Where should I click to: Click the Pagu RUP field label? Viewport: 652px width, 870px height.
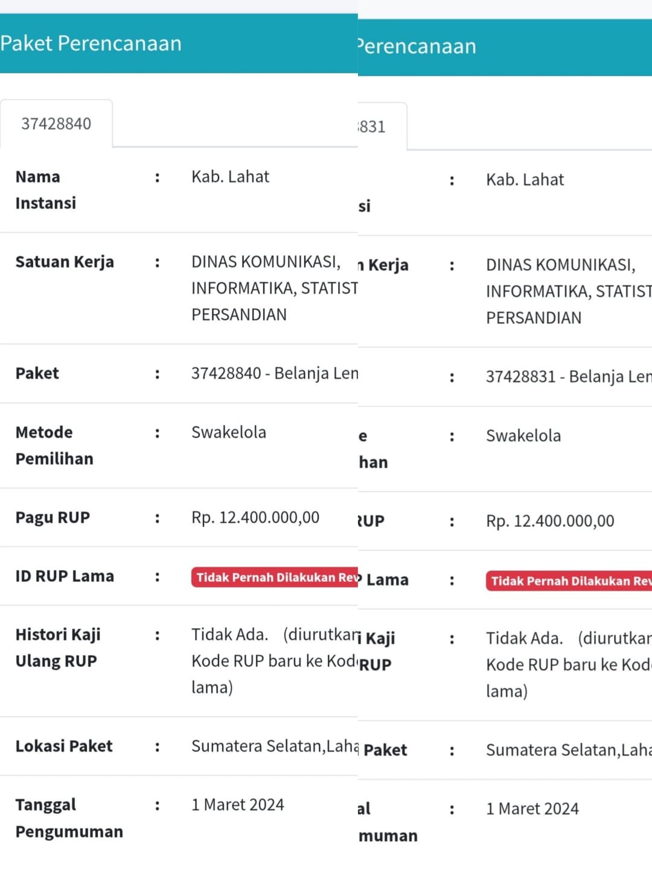tap(53, 517)
